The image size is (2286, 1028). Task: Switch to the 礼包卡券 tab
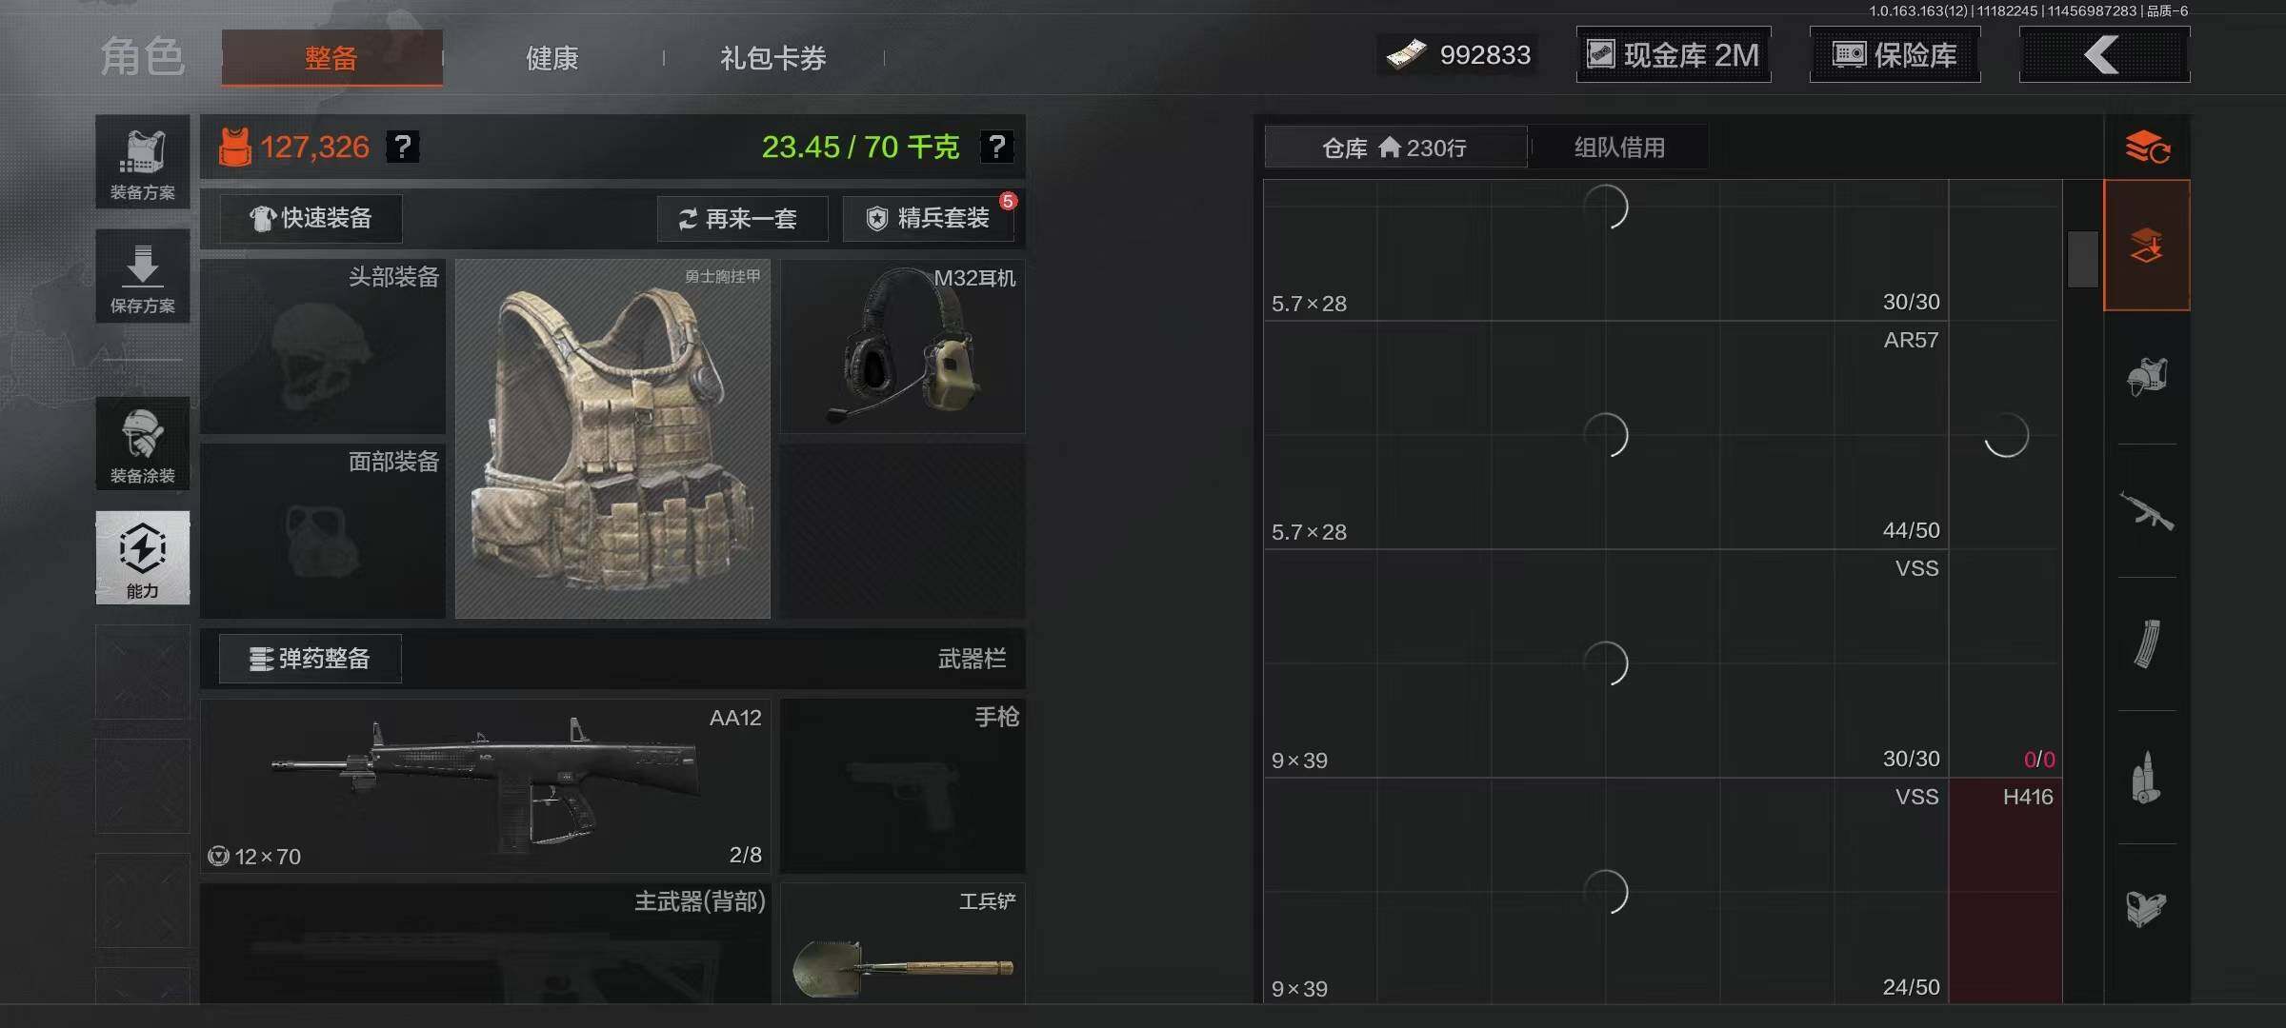click(773, 58)
